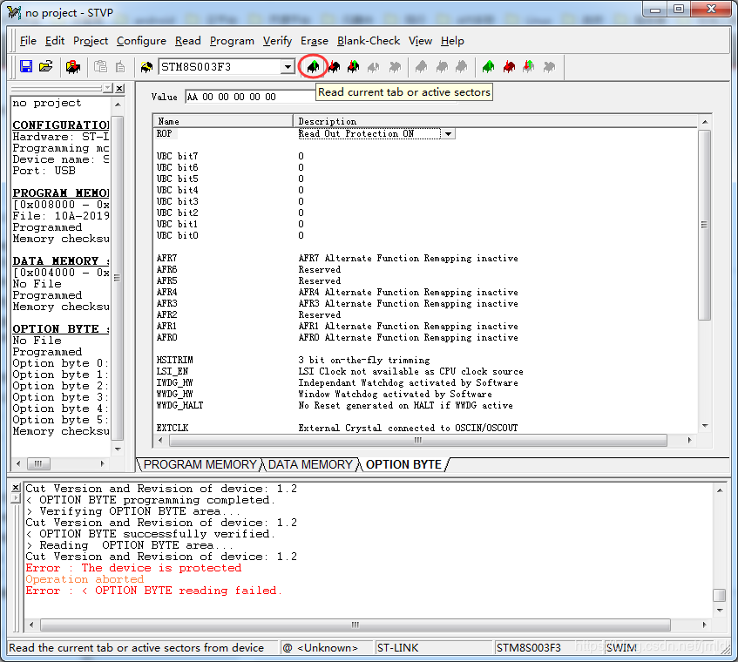The width and height of the screenshot is (738, 662).
Task: Click Program current tab icon next to Read
Action: point(333,67)
